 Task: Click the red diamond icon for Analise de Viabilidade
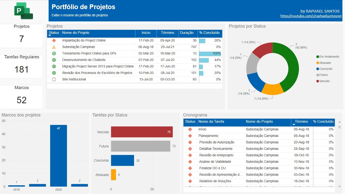tap(190, 162)
